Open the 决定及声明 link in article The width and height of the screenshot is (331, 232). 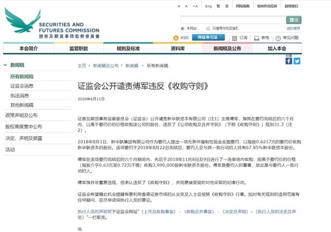point(235,212)
